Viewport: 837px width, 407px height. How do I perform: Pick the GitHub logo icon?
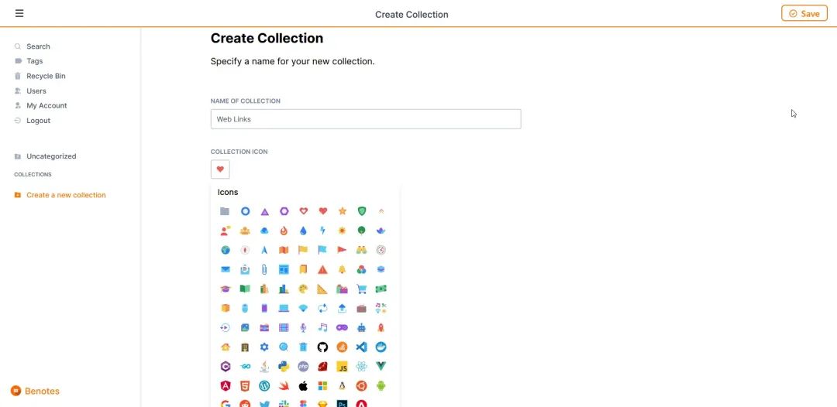pyautogui.click(x=322, y=347)
